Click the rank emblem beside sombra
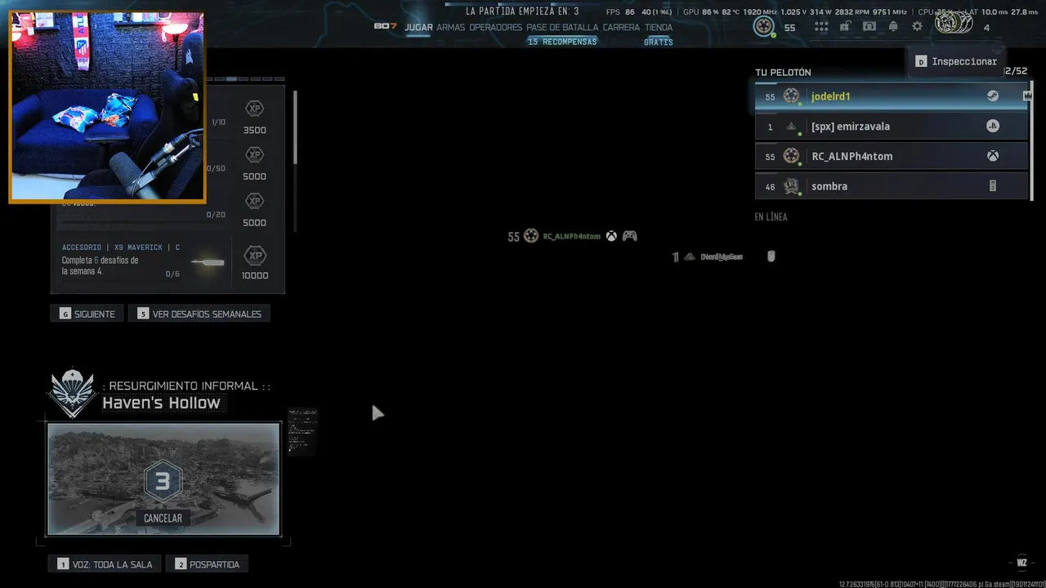Viewport: 1046px width, 588px height. tap(791, 186)
